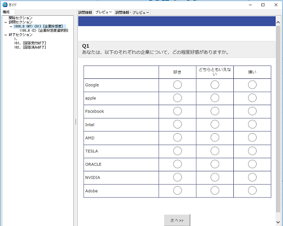Viewport: 283px width, 226px height.
Task: Select 設問セクション label in the tree
Action: click(21, 22)
